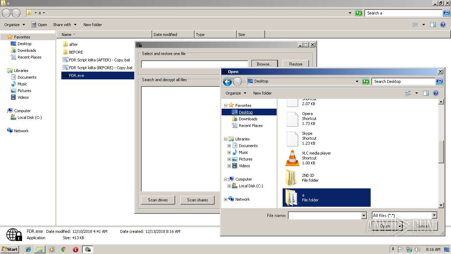The width and height of the screenshot is (451, 254).
Task: Expand Local Disk (C:) in Open dialog
Action: point(229,186)
